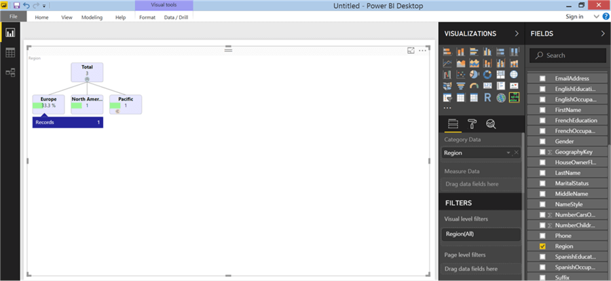Select the Stacked bar chart visualization
611x281 pixels.
tap(447, 52)
